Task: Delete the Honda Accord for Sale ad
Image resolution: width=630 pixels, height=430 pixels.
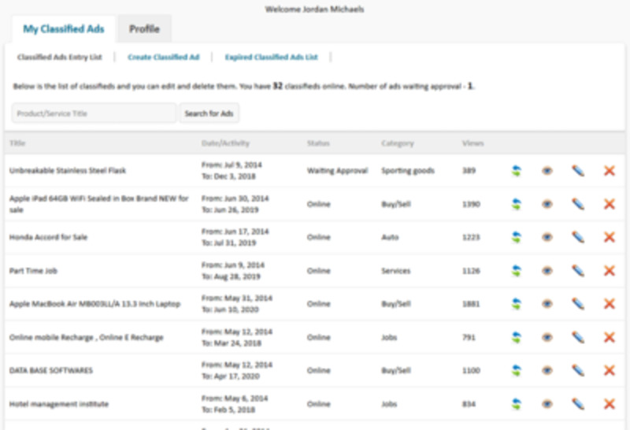Action: (x=610, y=237)
